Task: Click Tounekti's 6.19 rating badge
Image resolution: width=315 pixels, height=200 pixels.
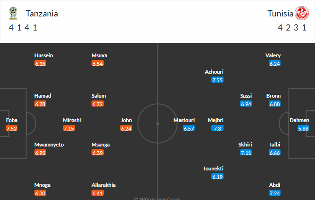Action: (217, 177)
